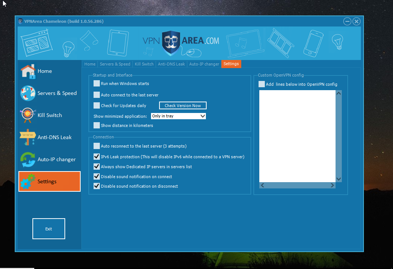Image resolution: width=393 pixels, height=269 pixels.
Task: Toggle Auto reconnect to the last server
Action: 97,146
